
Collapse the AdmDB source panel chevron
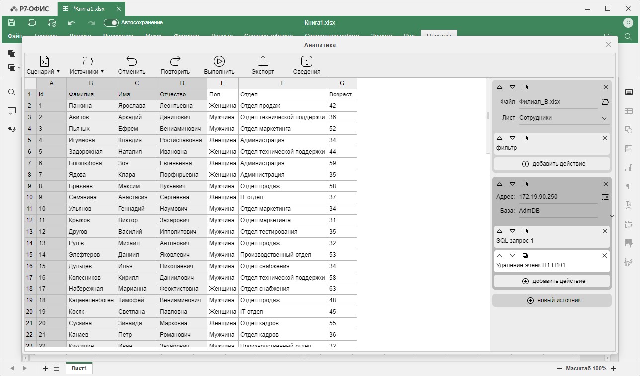point(612,216)
